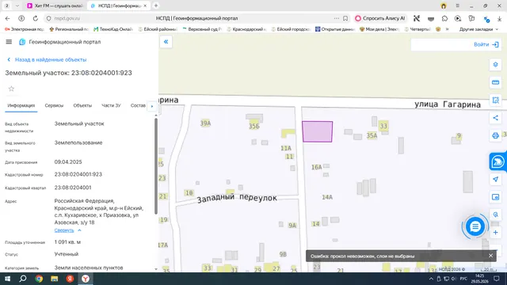The width and height of the screenshot is (507, 285).
Task: Click the search on map icon
Action: coord(495,215)
